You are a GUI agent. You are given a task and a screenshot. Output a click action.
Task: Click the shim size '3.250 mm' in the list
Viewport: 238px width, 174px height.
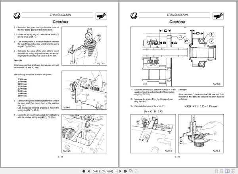[x=22, y=86]
